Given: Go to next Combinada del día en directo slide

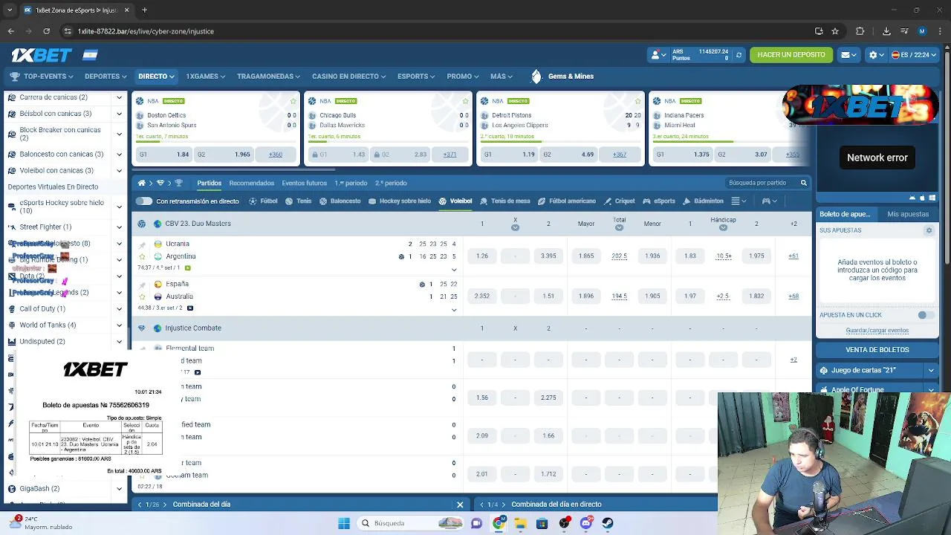Looking at the screenshot, I should point(503,505).
